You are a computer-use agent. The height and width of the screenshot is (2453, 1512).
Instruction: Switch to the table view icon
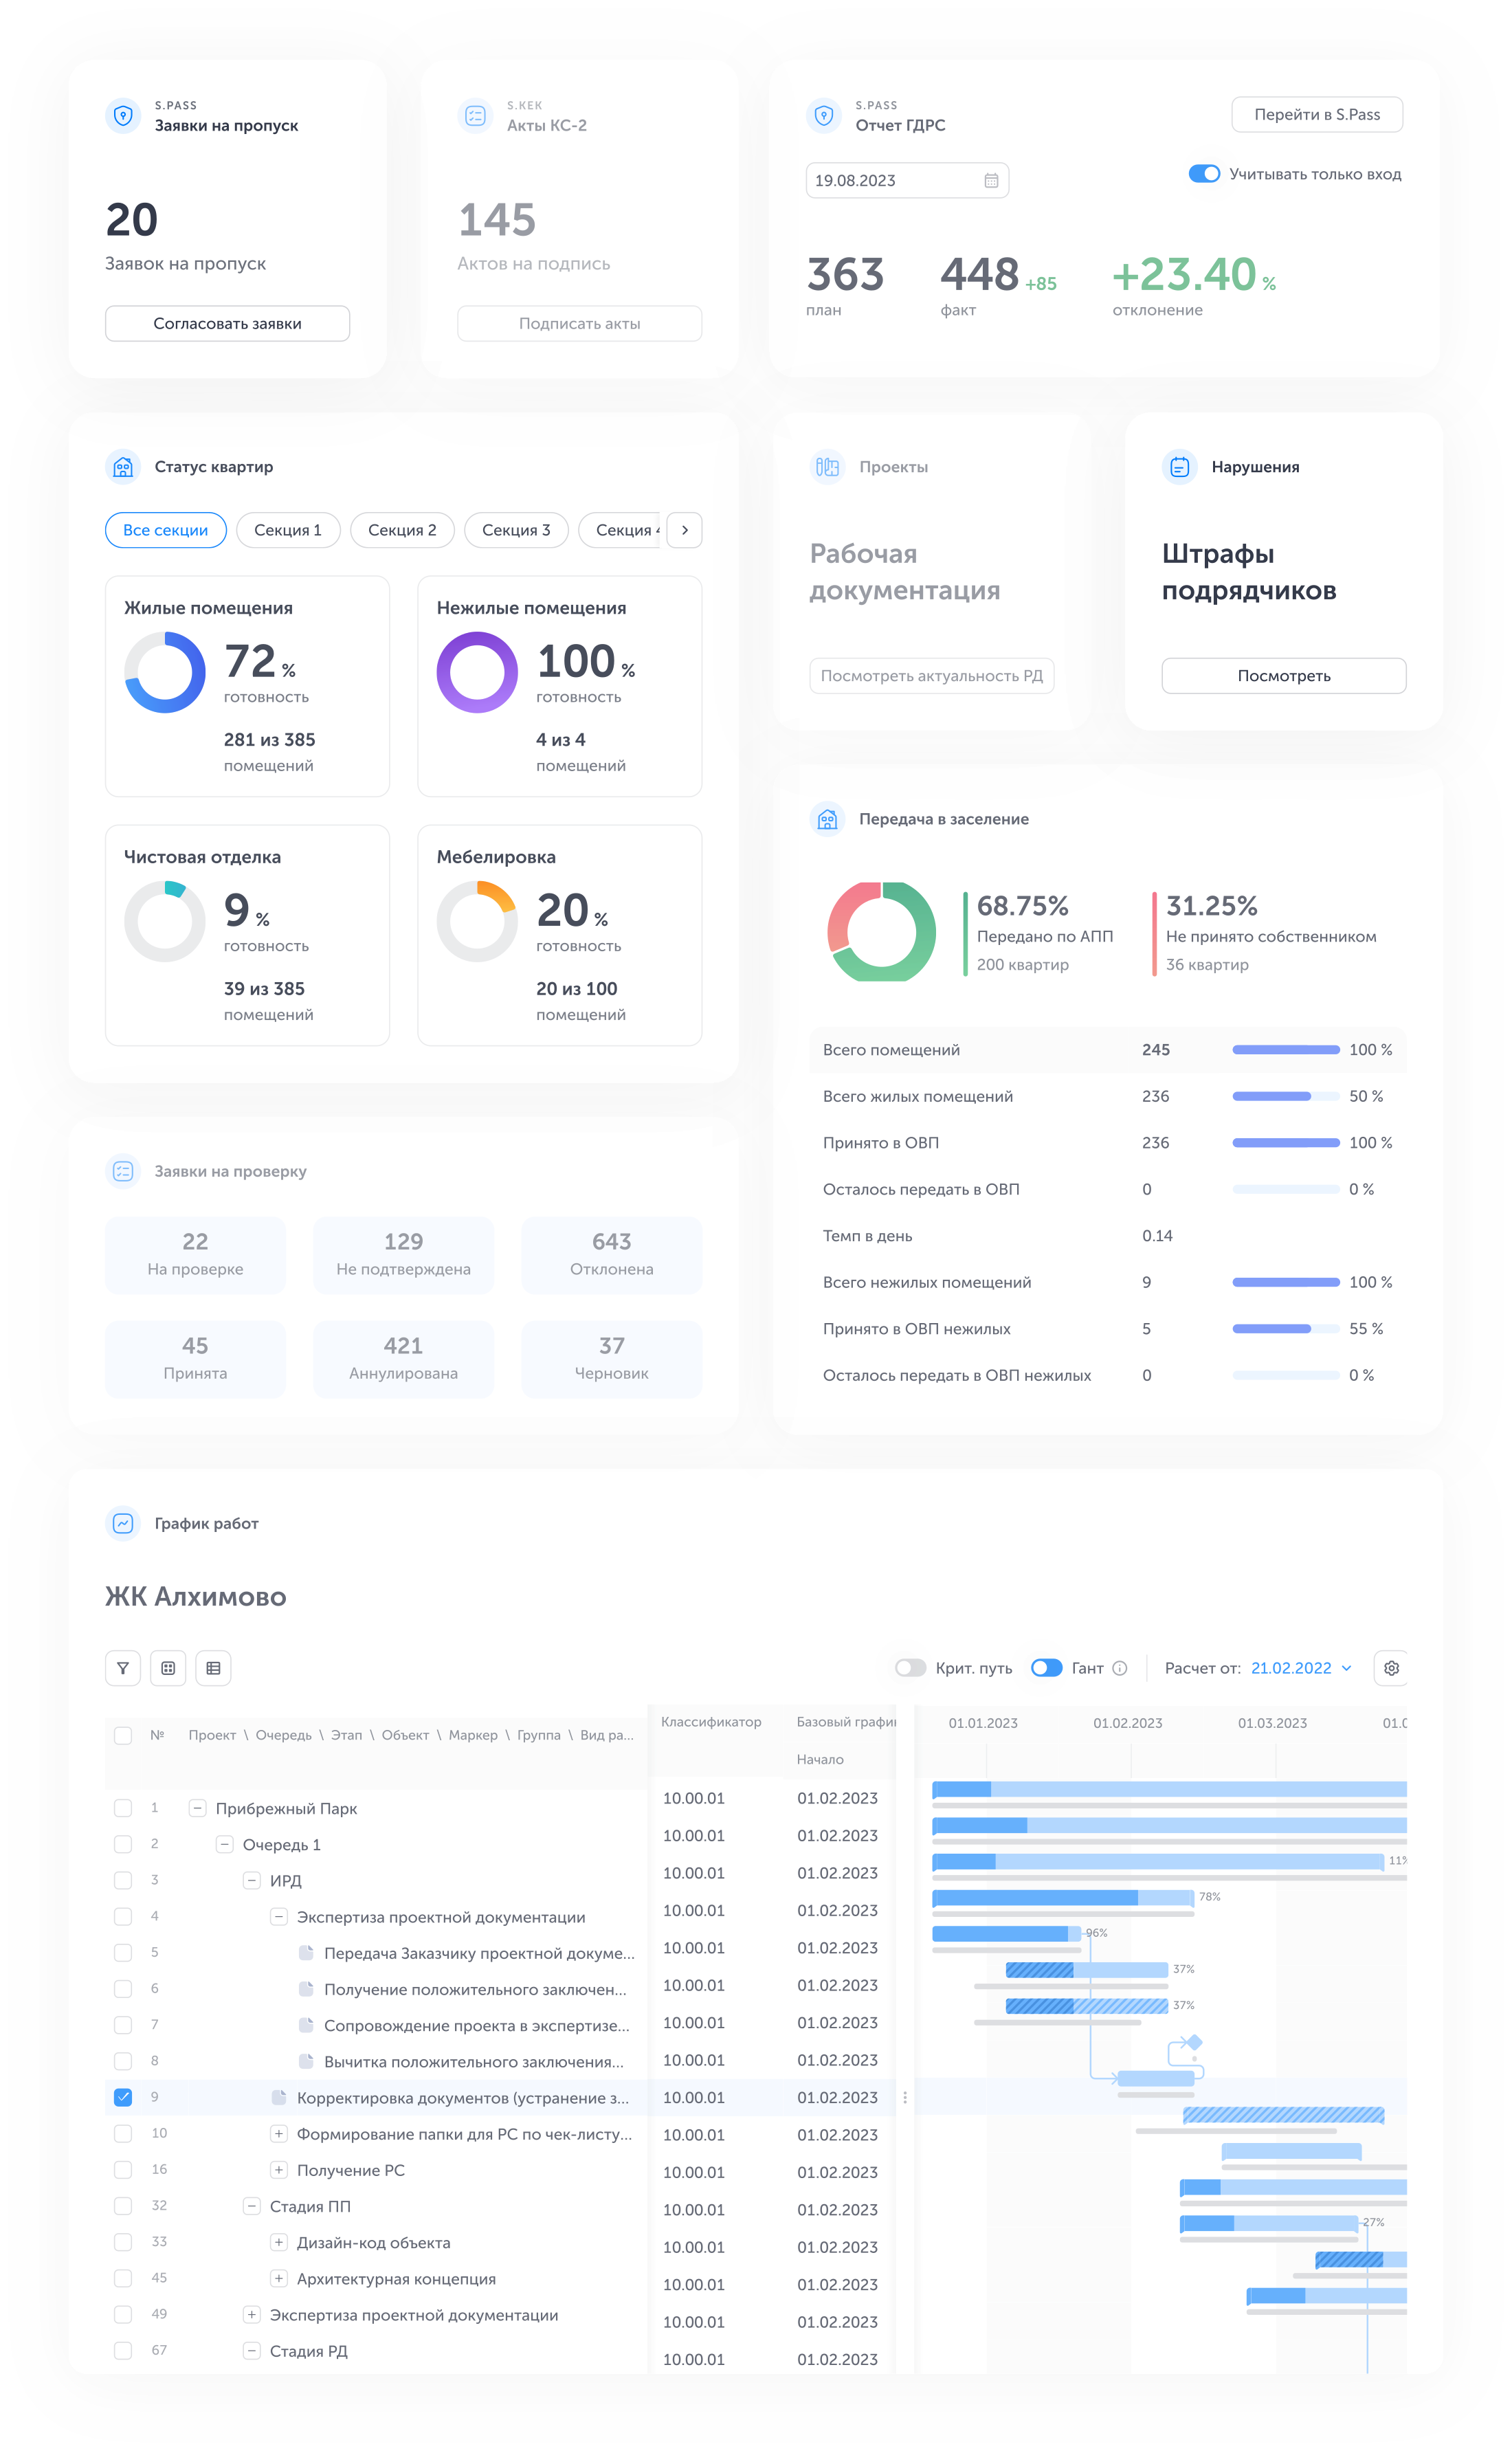[213, 1668]
